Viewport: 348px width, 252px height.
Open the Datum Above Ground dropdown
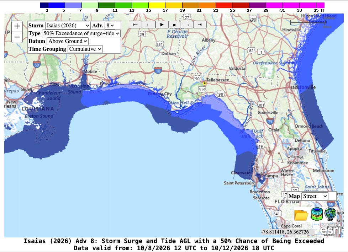point(68,41)
